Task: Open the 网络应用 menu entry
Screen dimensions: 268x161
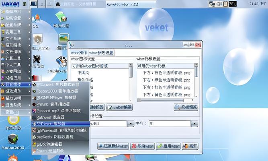Action: click(16, 78)
